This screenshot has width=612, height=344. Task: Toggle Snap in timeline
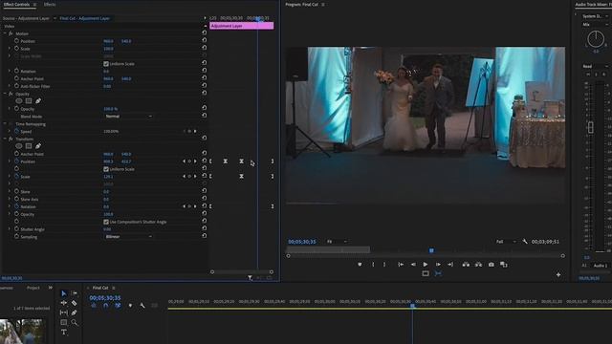[x=105, y=306]
